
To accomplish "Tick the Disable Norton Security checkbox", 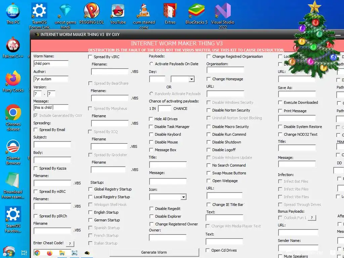I will (209, 110).
